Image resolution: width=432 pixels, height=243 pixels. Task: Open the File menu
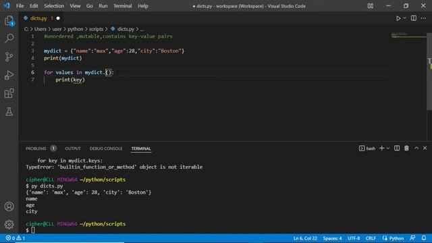coord(20,6)
